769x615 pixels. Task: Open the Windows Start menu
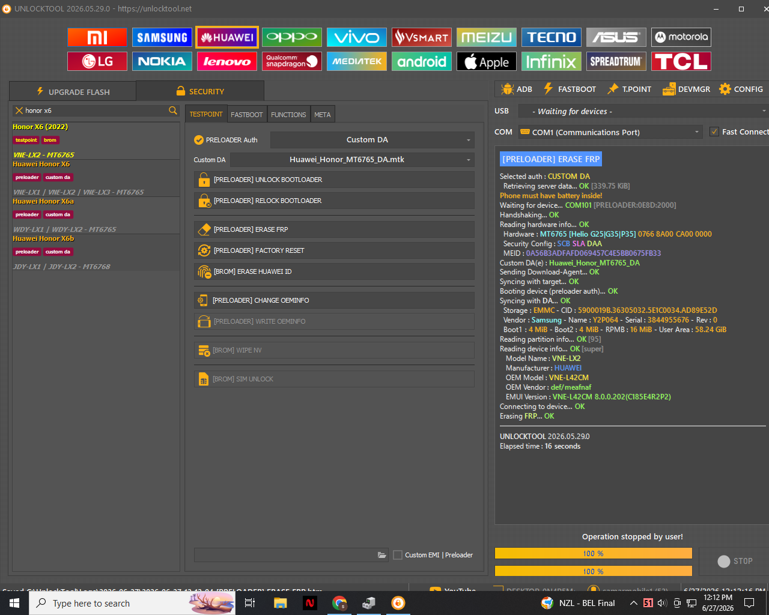pos(14,603)
